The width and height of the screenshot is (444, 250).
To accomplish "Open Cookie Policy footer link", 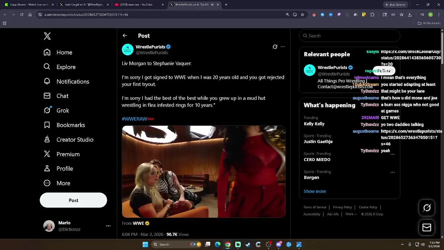I will (368, 207).
